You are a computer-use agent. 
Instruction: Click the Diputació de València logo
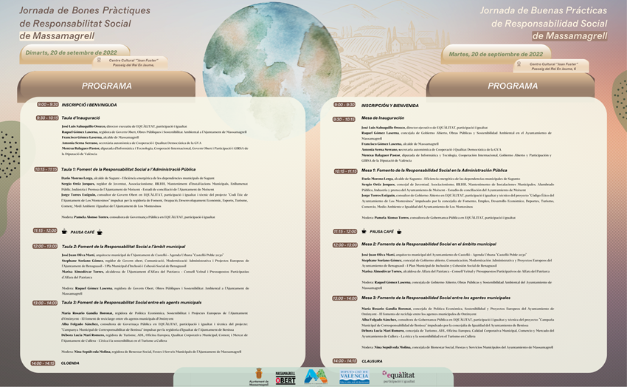(x=354, y=377)
